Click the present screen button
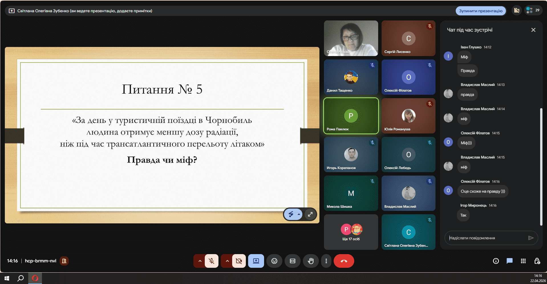This screenshot has width=547, height=284. point(256,261)
